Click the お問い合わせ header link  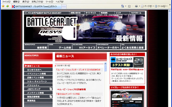click(x=77, y=13)
